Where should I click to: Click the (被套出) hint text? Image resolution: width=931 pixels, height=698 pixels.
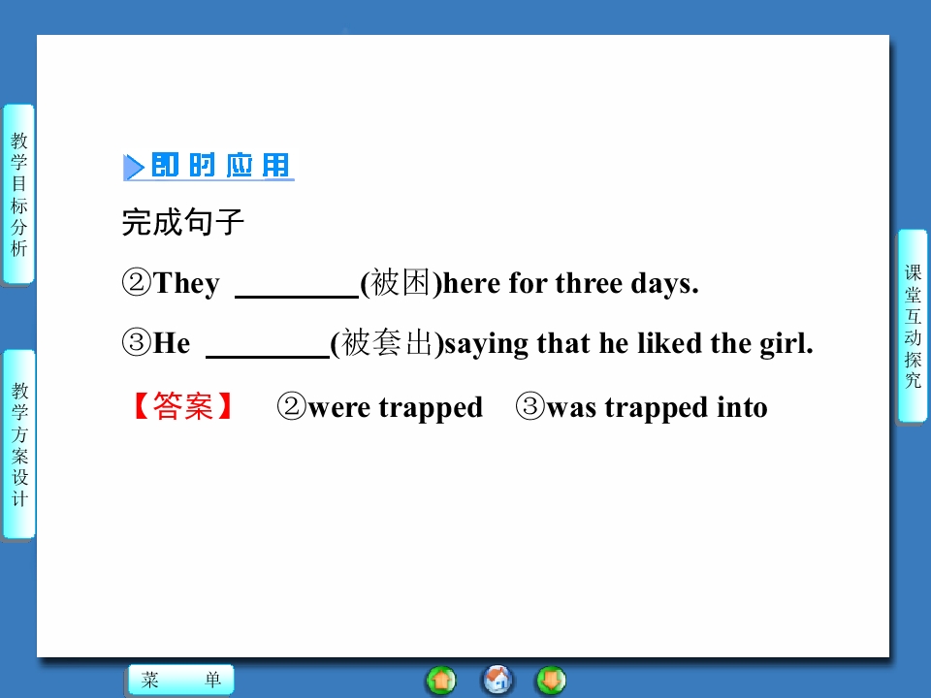click(387, 343)
